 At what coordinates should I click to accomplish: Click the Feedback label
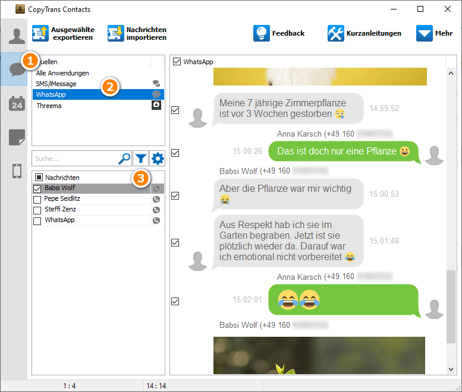click(288, 33)
